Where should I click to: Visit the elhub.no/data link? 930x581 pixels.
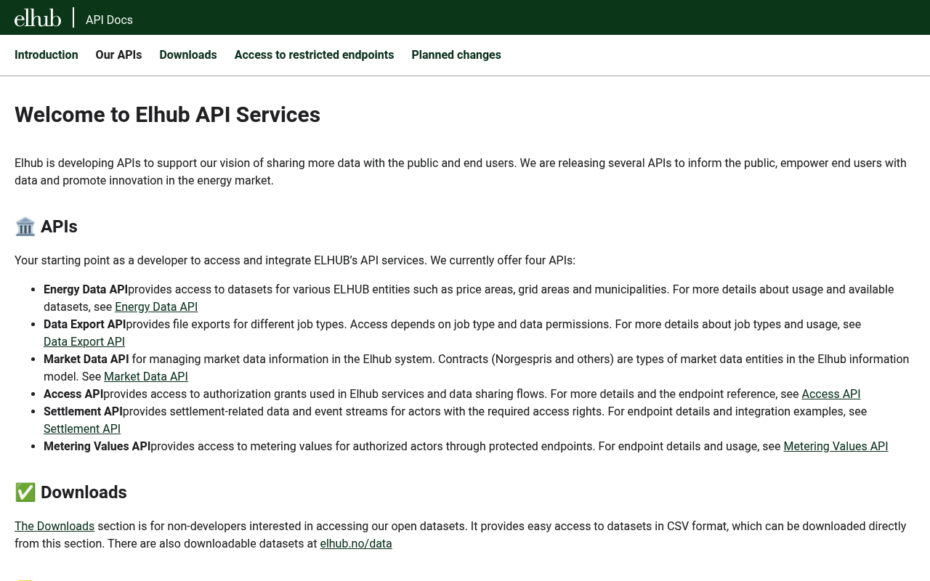click(x=356, y=543)
